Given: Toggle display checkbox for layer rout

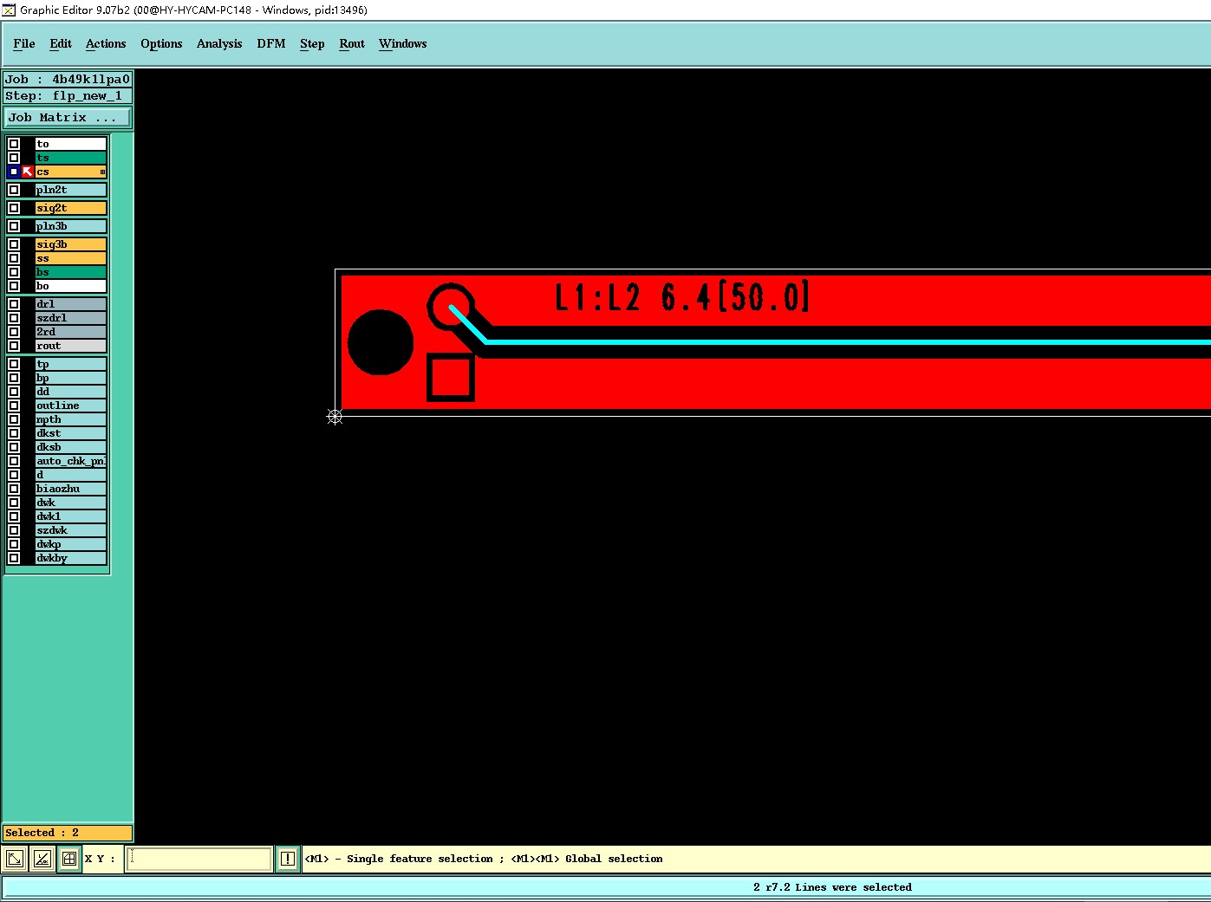Looking at the screenshot, I should [x=14, y=346].
